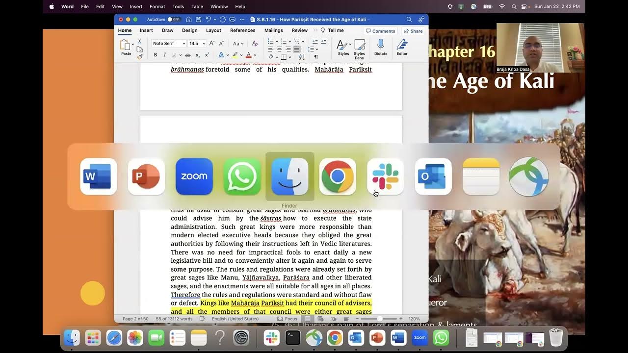
Task: Toggle Italic formatting
Action: tap(165, 55)
